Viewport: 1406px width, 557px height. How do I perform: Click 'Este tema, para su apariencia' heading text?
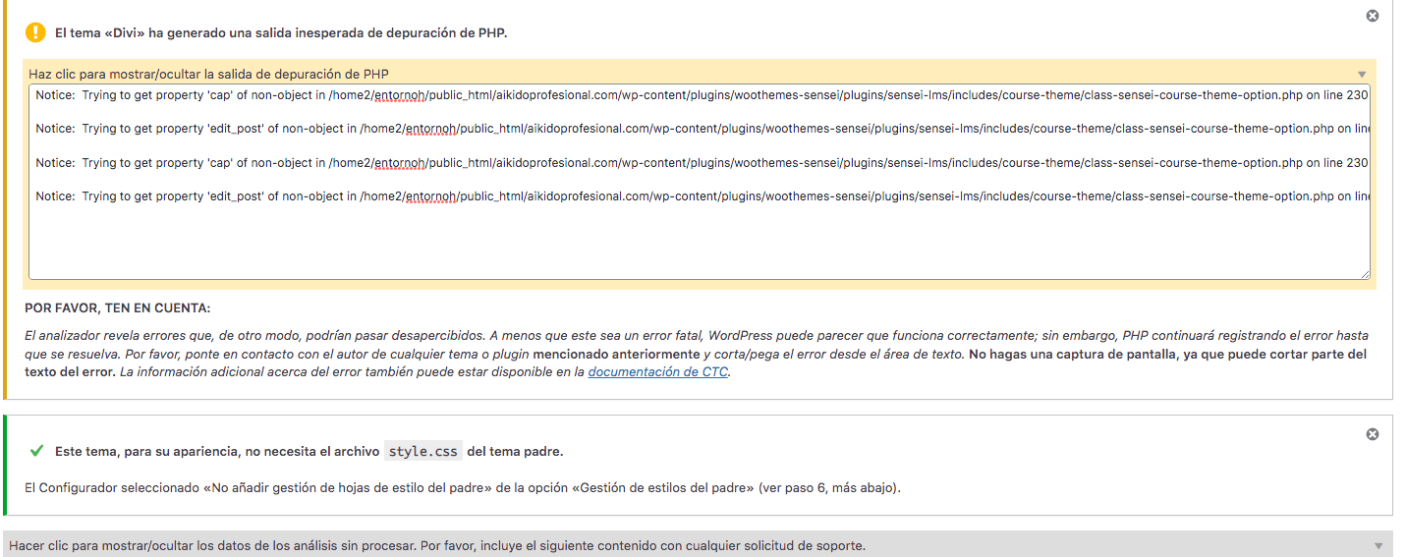[309, 451]
